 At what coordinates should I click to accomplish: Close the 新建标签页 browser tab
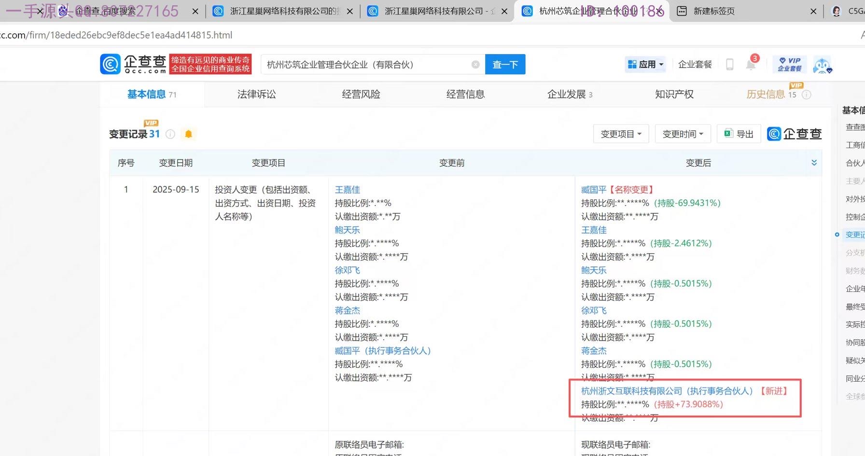click(813, 11)
